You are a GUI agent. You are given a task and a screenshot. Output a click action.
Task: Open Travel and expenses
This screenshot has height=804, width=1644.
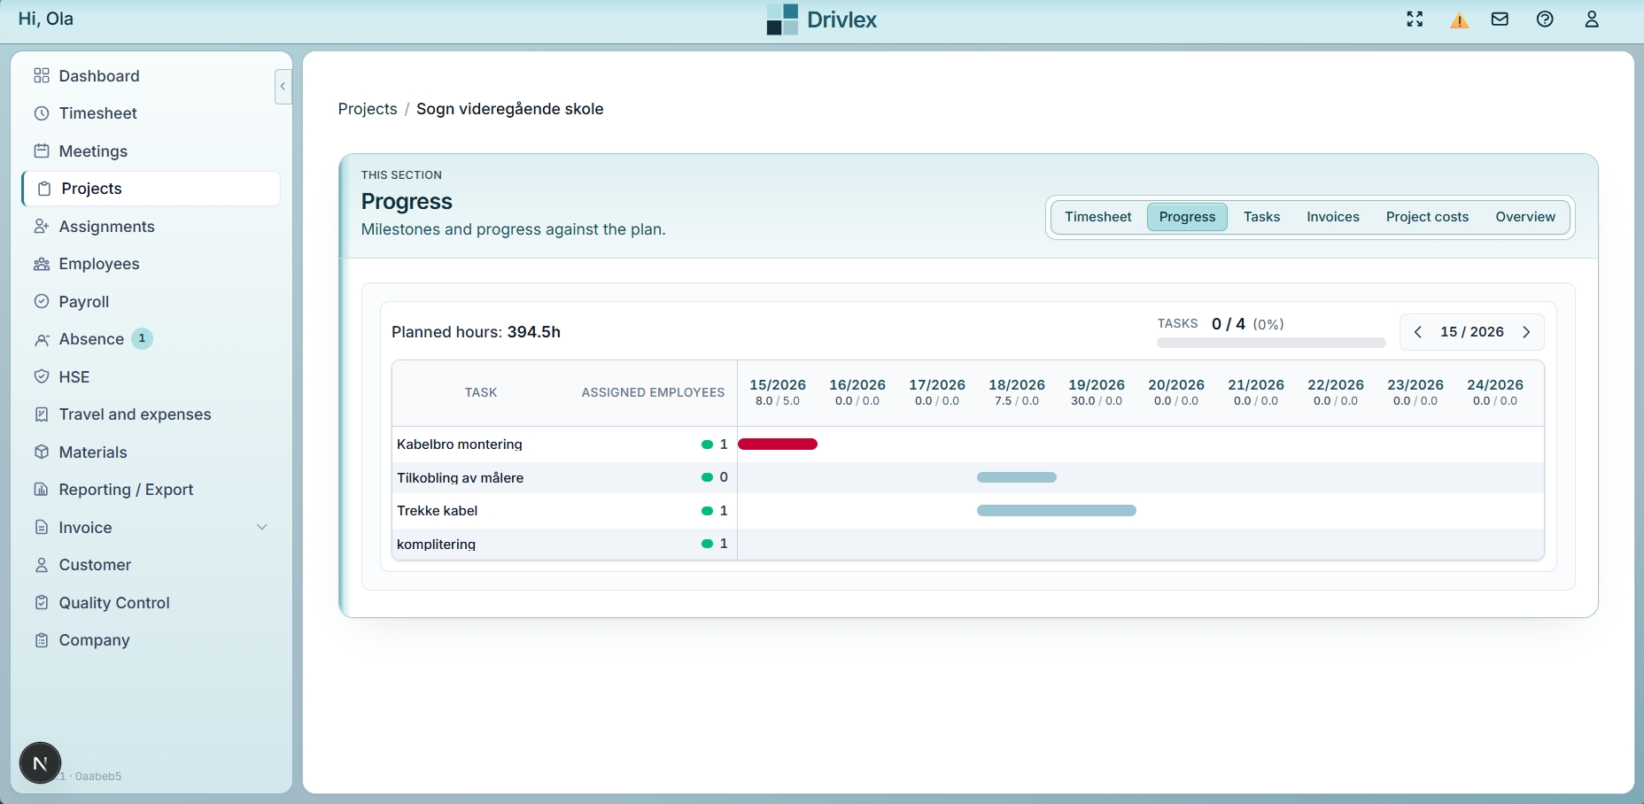click(x=134, y=414)
